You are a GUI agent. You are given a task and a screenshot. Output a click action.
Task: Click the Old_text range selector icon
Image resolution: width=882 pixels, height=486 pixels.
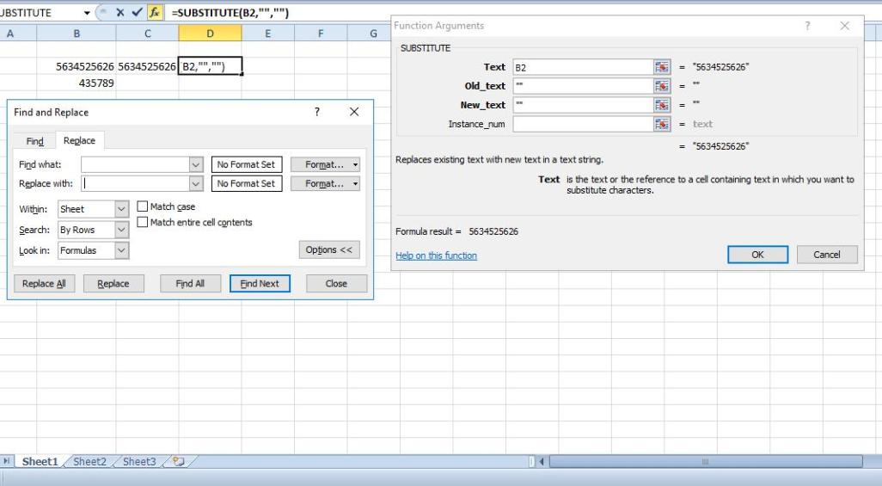pyautogui.click(x=662, y=86)
